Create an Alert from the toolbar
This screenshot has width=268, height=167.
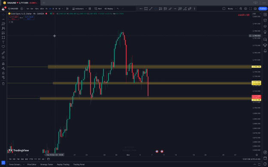[x=98, y=9]
